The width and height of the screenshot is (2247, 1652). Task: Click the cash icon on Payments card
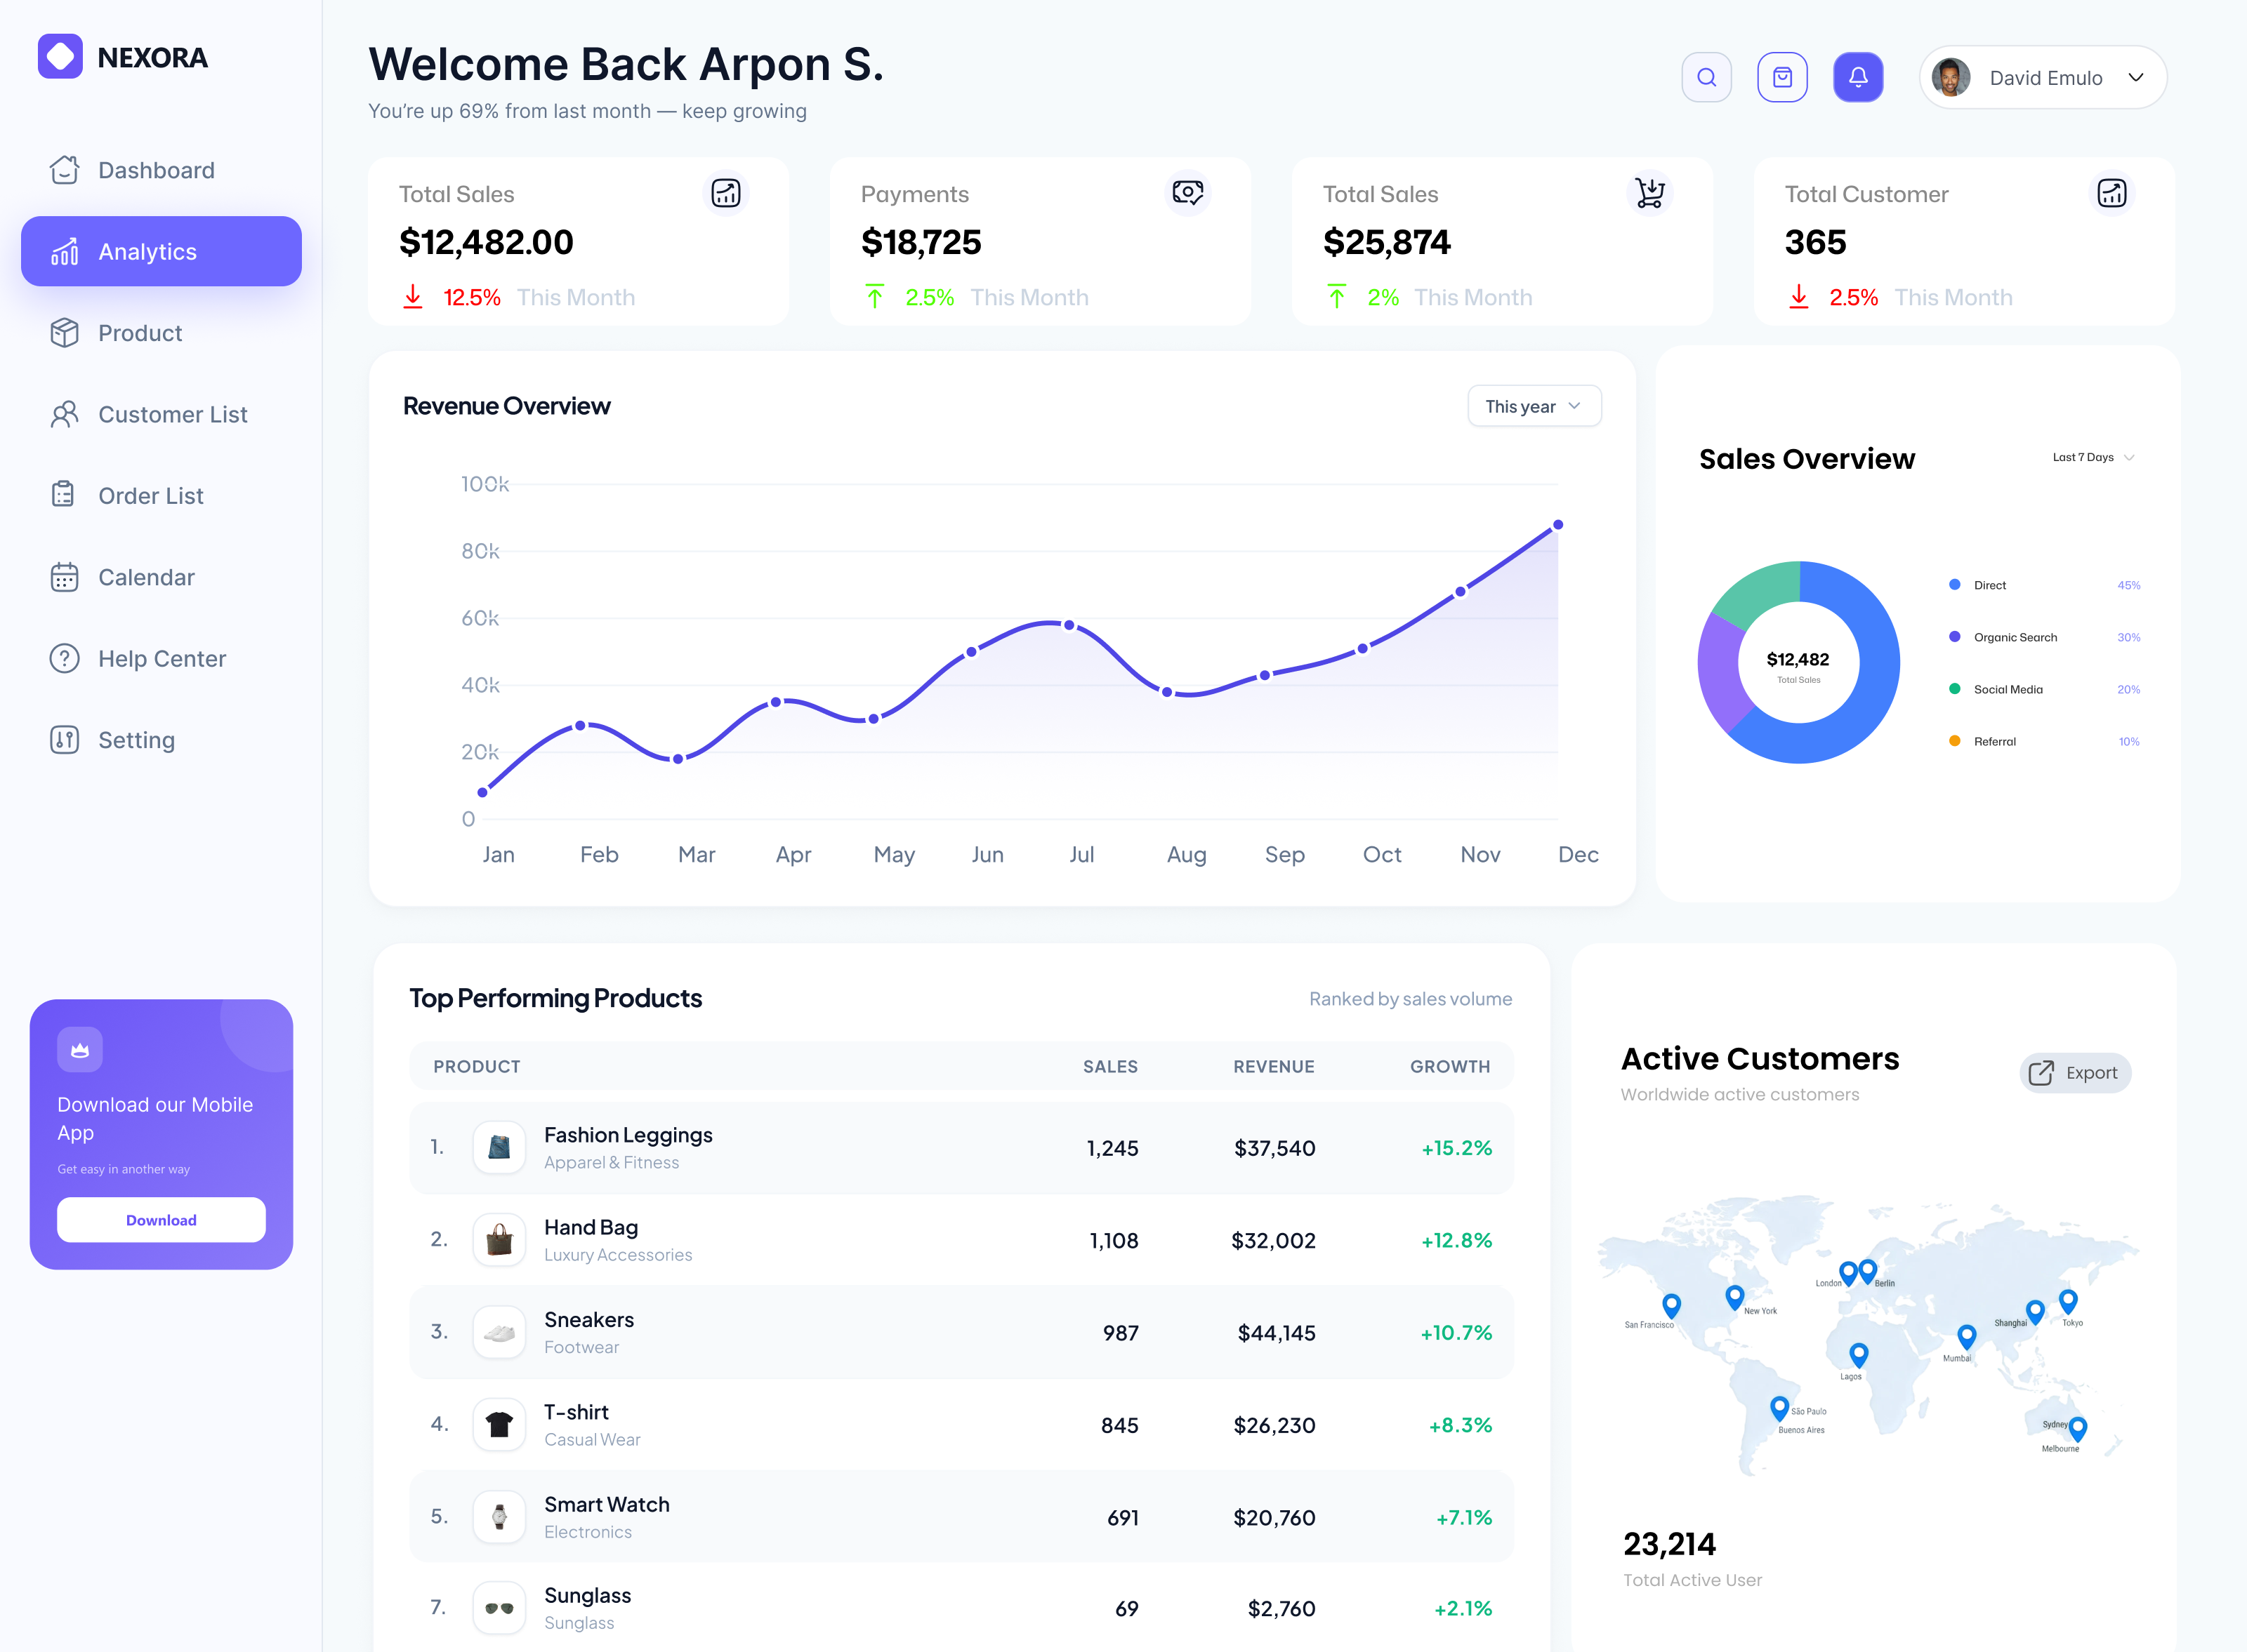[x=1187, y=192]
